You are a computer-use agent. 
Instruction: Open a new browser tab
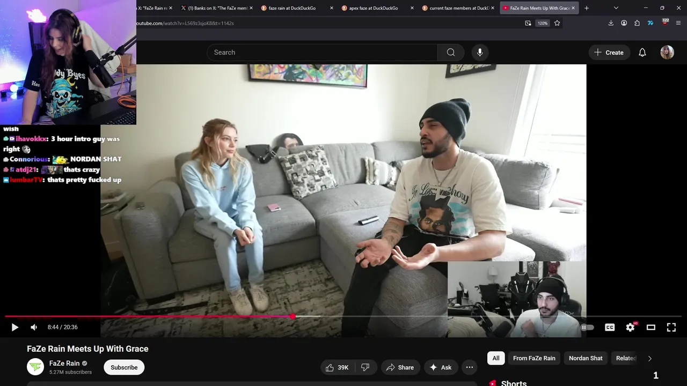pyautogui.click(x=587, y=8)
